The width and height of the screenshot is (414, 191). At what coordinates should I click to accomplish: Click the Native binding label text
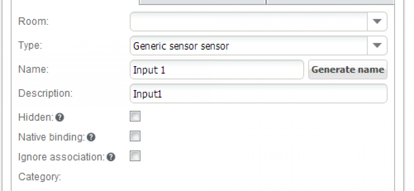(52, 137)
